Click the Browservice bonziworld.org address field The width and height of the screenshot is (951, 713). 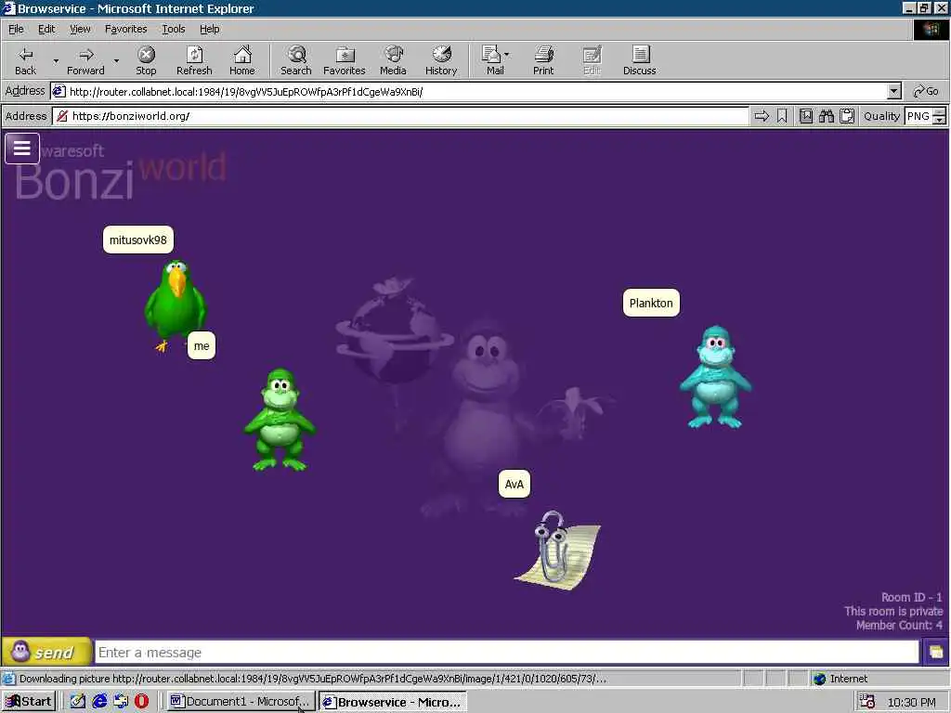click(400, 116)
